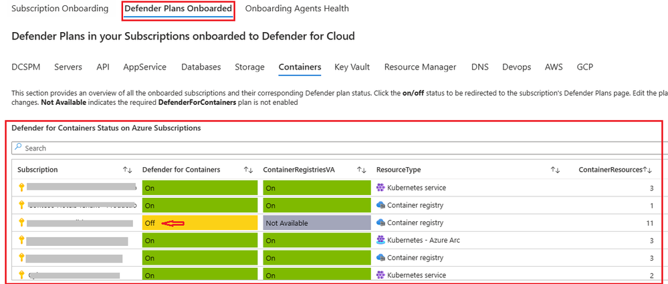Click the Kubernetes - Azure Arc text

click(x=423, y=240)
